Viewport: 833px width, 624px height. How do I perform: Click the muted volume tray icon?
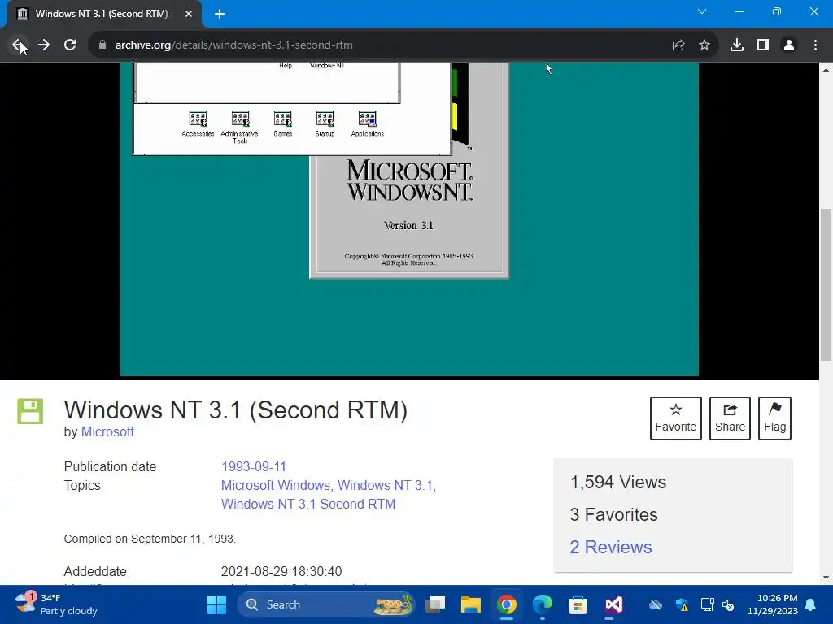[x=728, y=604]
